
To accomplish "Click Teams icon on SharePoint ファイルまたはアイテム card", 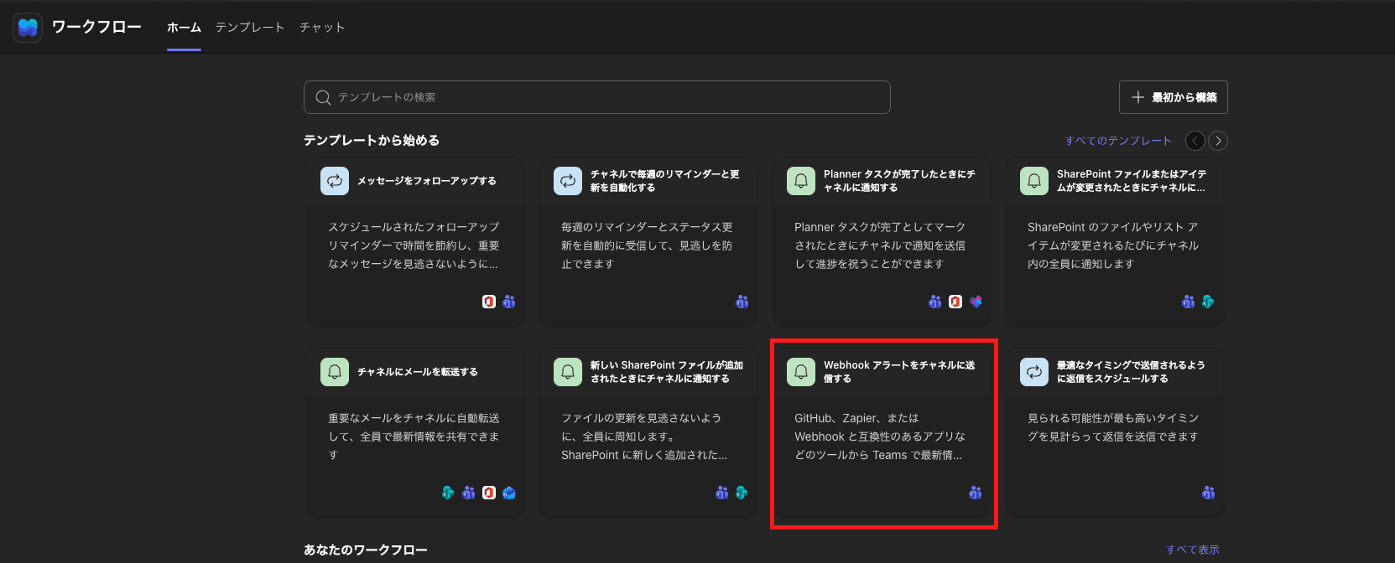I will pos(1189,302).
